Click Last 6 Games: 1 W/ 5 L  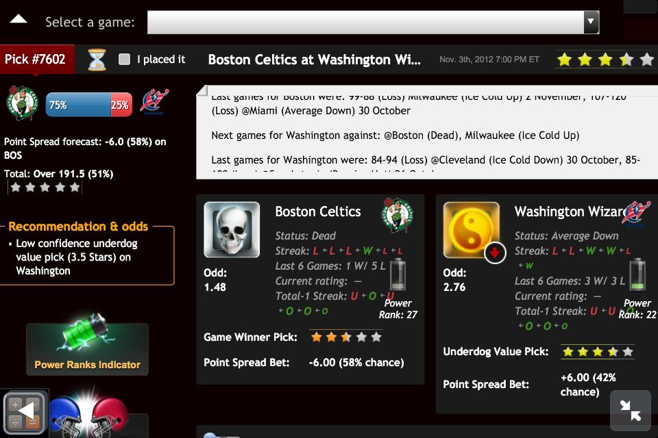click(x=330, y=266)
